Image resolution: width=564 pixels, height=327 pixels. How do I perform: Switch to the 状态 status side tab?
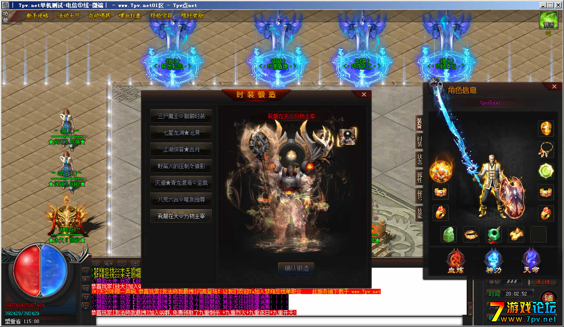coord(419,159)
